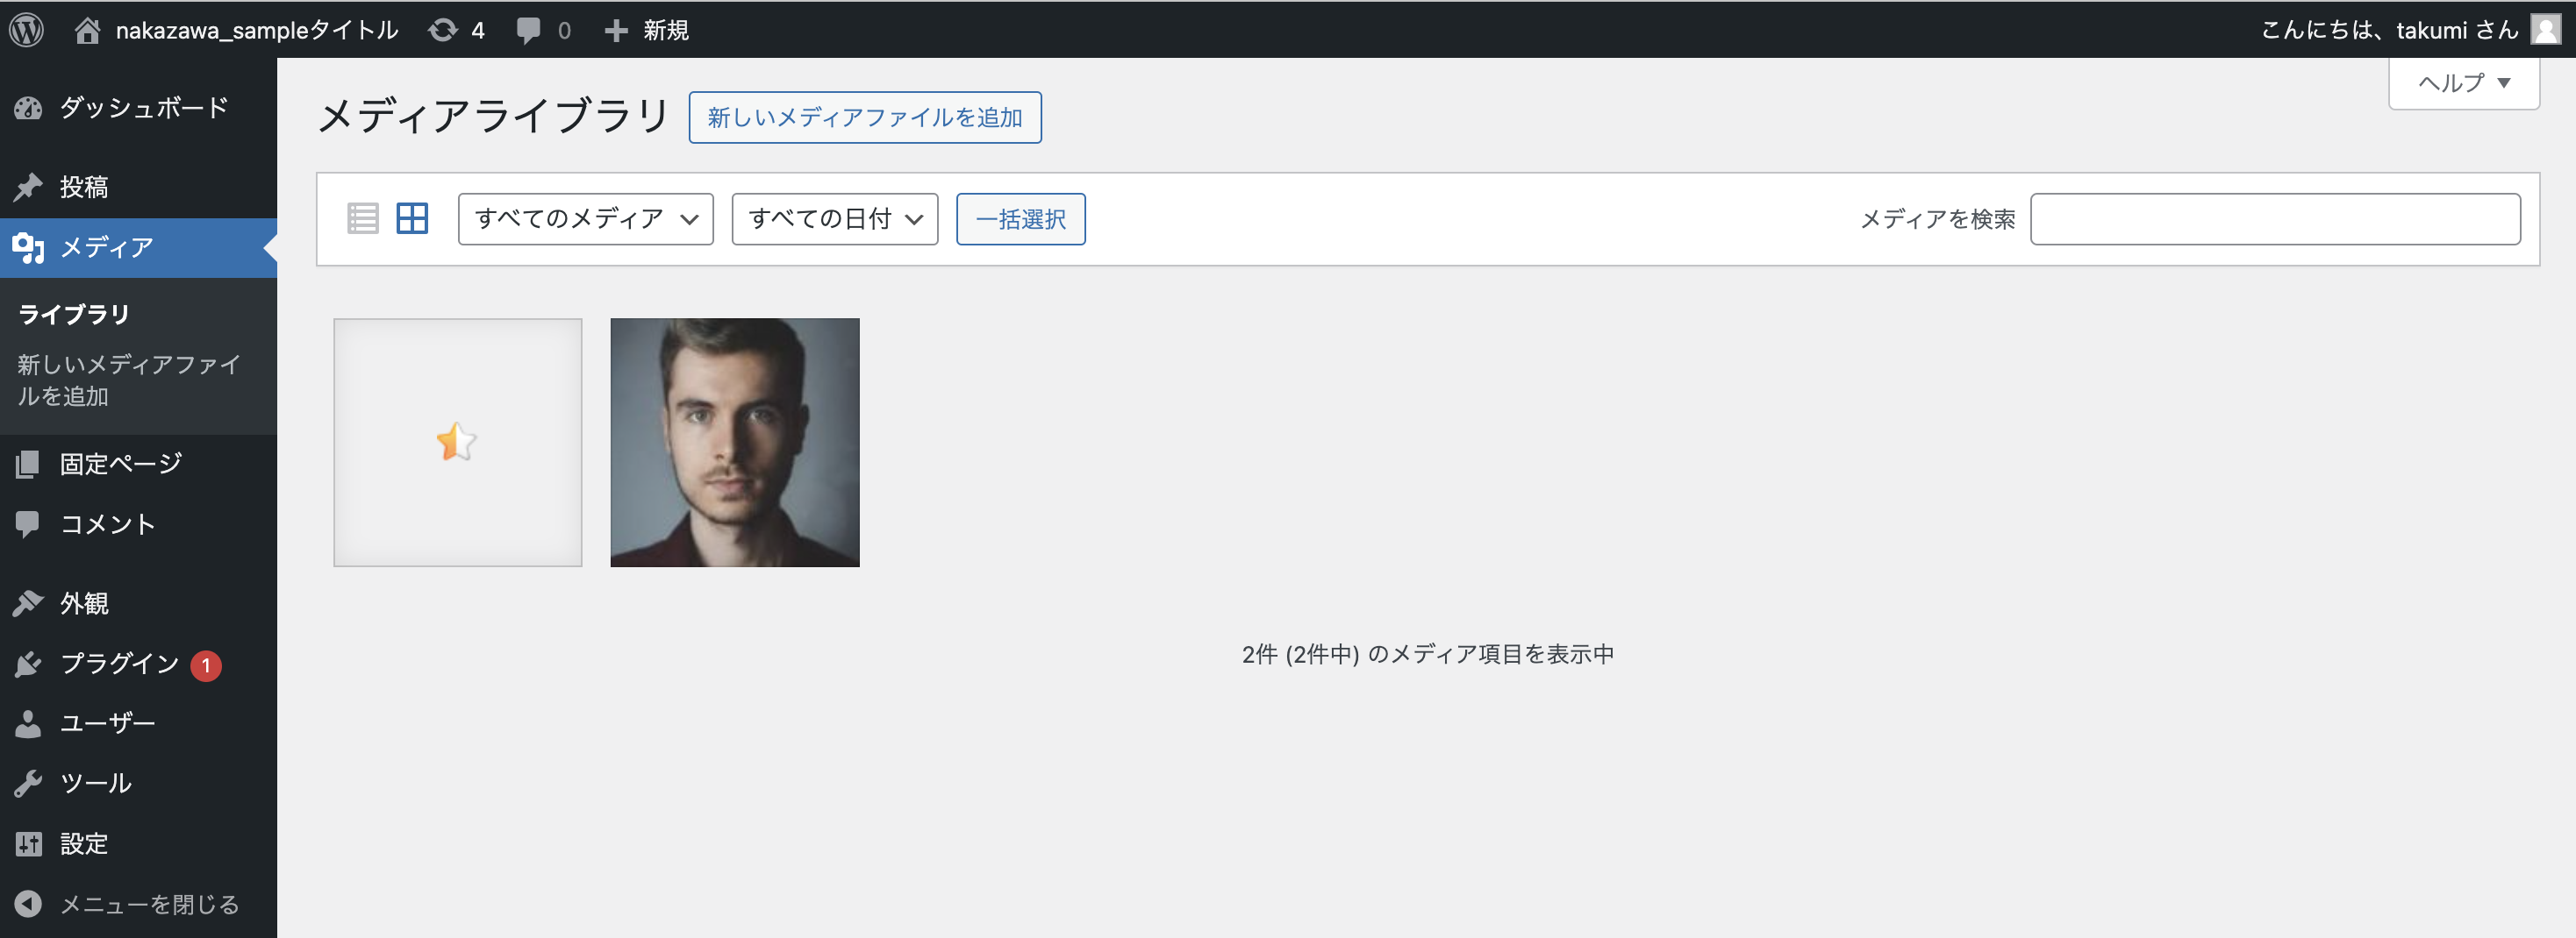Viewport: 2576px width, 938px height.
Task: Click the 新規 plus button in admin bar
Action: tap(646, 30)
